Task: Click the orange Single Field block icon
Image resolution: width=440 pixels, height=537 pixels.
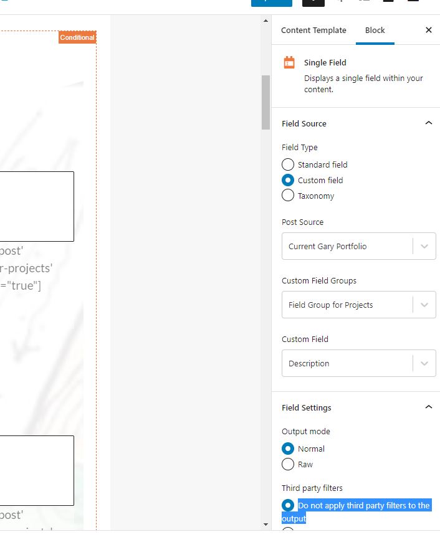Action: pos(289,62)
